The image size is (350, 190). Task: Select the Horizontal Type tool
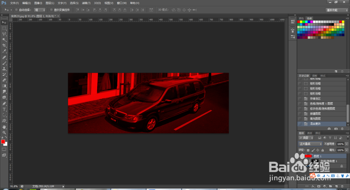4,109
